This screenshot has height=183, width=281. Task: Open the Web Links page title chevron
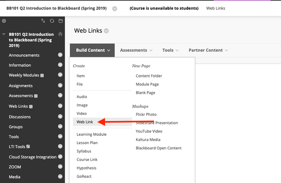106,31
